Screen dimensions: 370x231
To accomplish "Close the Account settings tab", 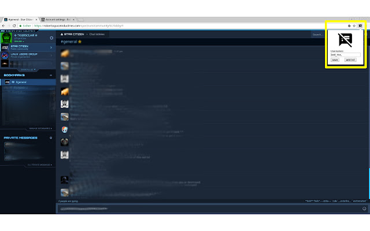I will [x=73, y=20].
